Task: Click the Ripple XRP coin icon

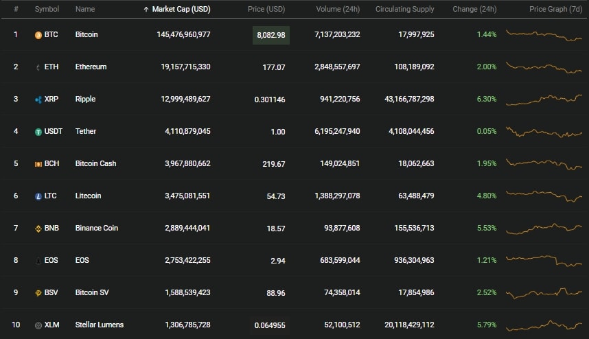Action: click(38, 100)
